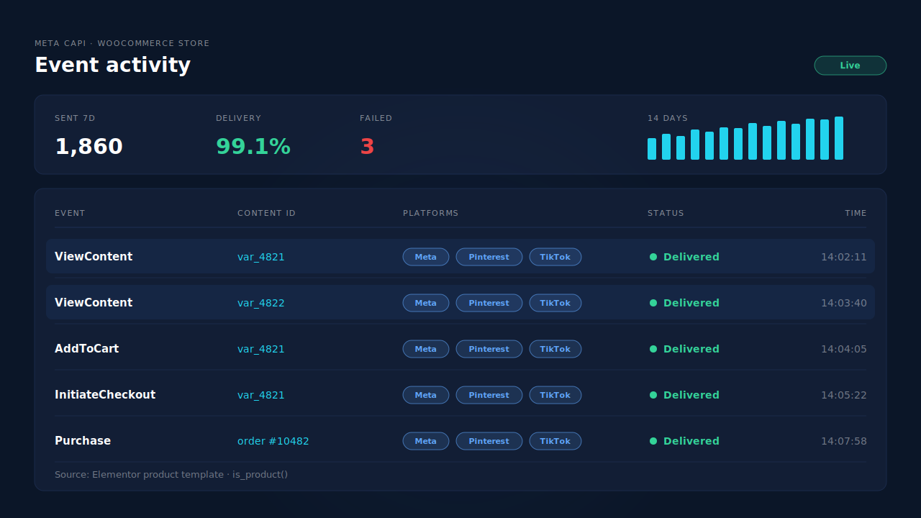Click the timestamp 14:02:11

pos(844,257)
